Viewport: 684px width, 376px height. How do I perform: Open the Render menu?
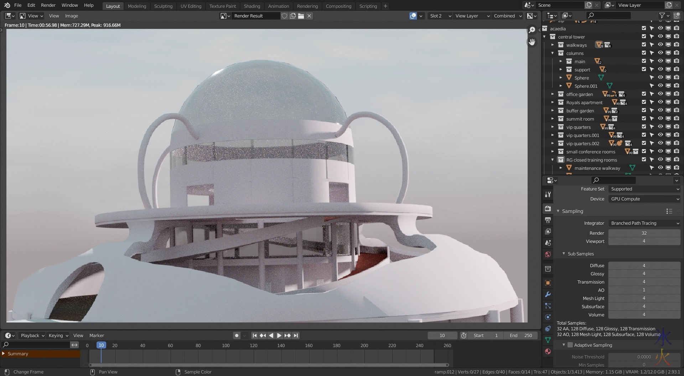click(x=48, y=5)
